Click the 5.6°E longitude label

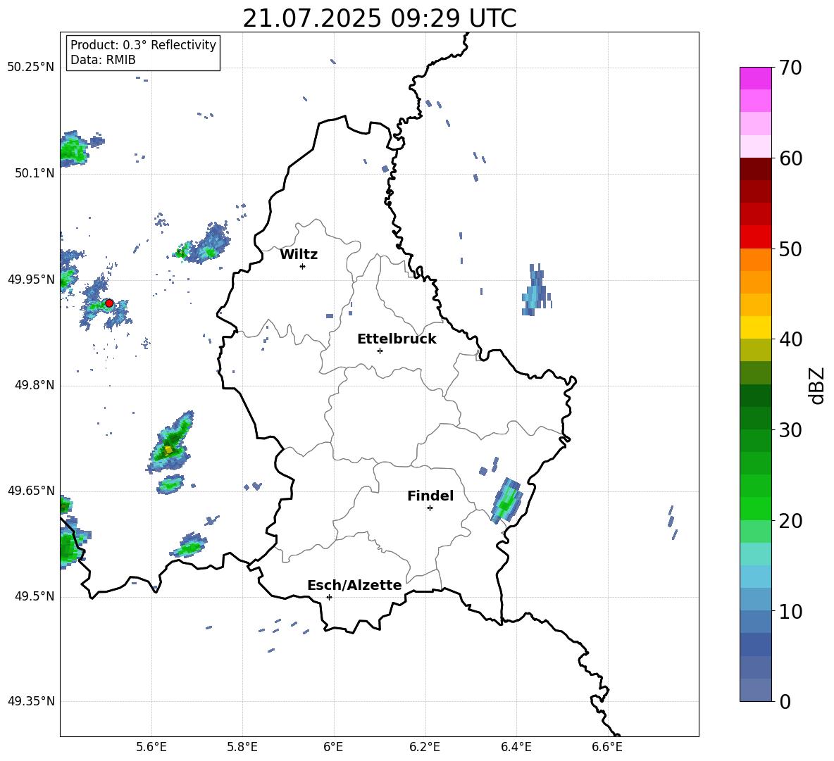coord(151,747)
